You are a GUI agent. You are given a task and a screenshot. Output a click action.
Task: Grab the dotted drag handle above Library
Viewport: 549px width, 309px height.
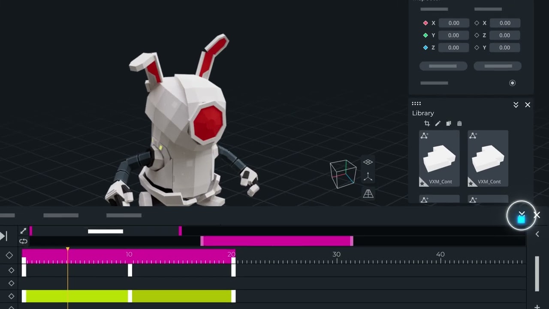(416, 103)
